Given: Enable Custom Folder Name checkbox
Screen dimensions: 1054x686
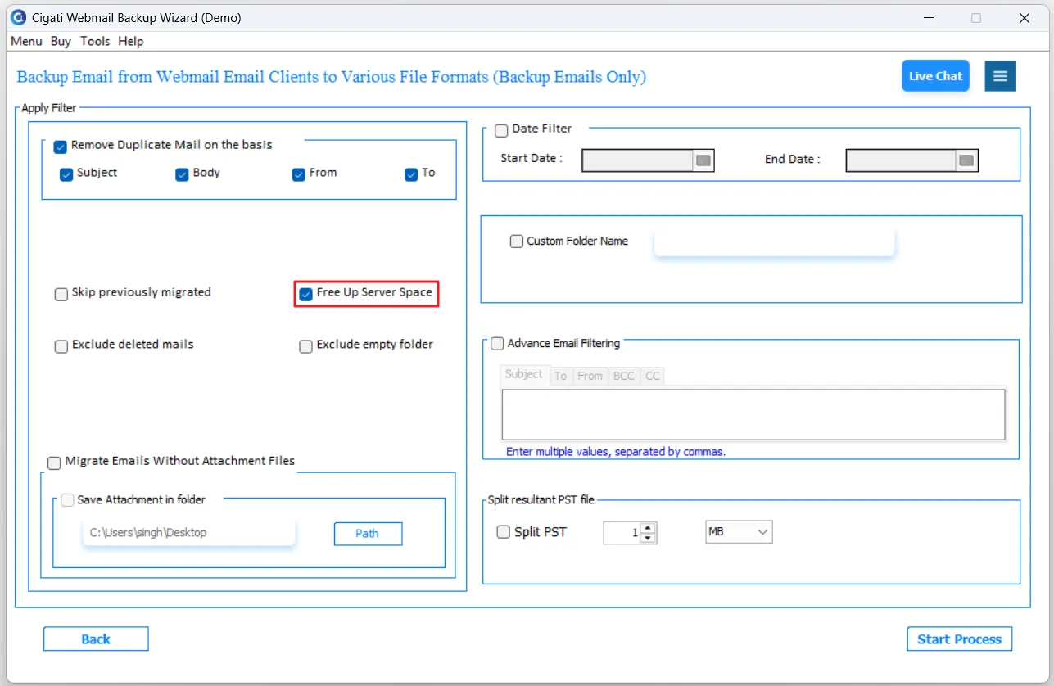Looking at the screenshot, I should [517, 241].
